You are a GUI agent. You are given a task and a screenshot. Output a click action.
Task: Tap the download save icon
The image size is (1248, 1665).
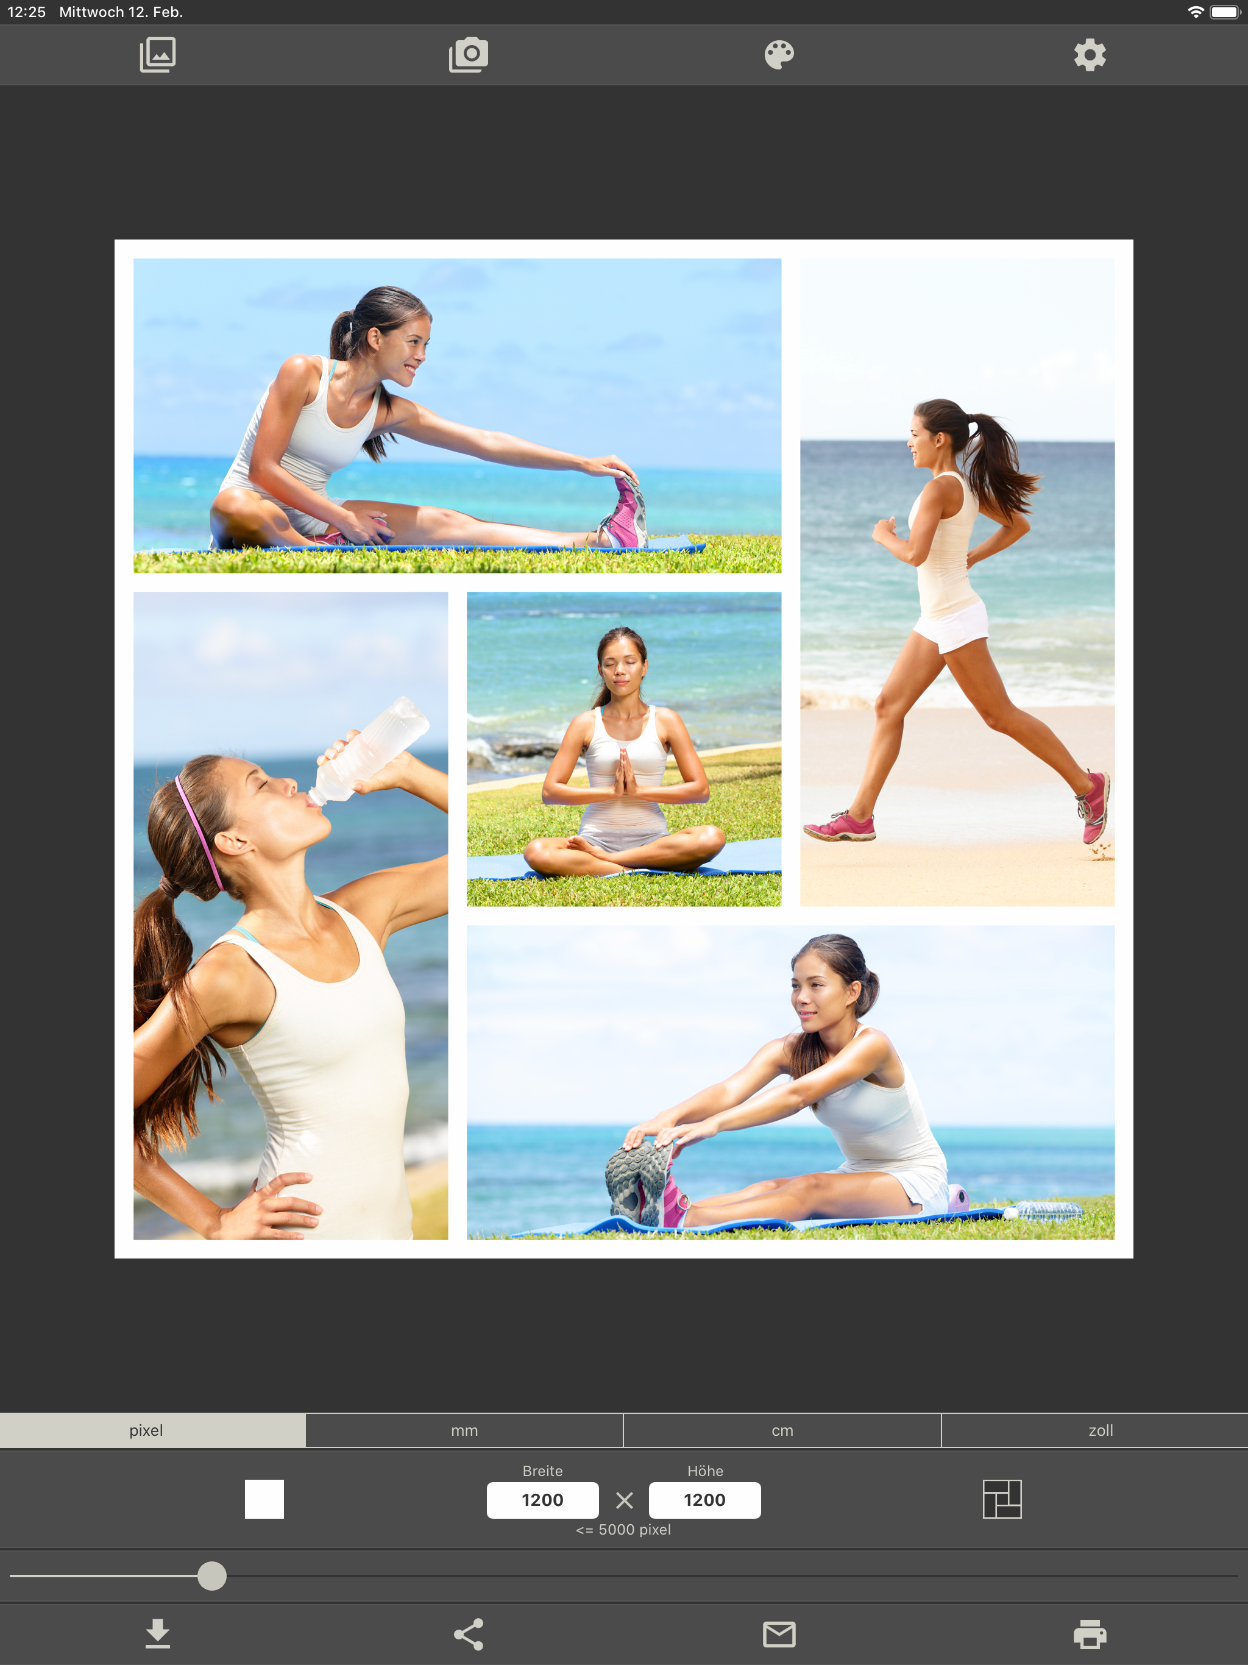pos(157,1633)
